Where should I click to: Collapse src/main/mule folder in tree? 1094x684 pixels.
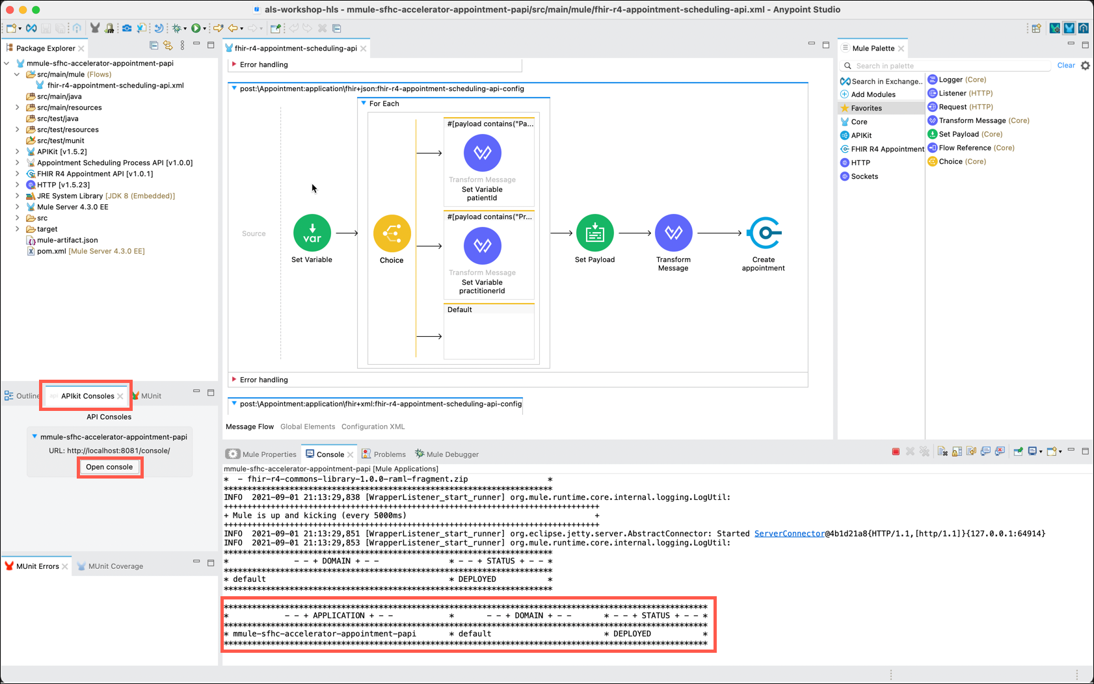pos(17,74)
